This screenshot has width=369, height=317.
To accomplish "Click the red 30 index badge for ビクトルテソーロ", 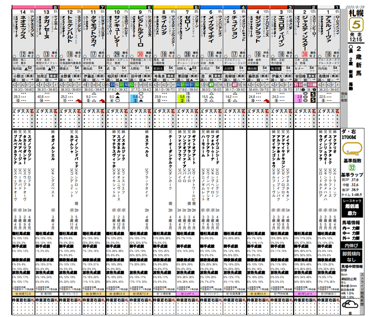I will tap(140, 54).
